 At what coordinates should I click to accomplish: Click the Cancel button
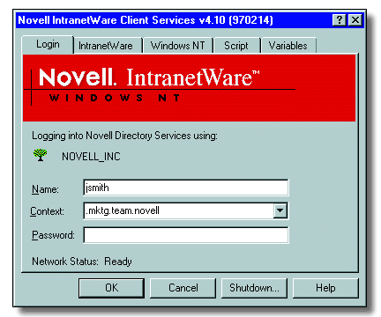coord(183,288)
